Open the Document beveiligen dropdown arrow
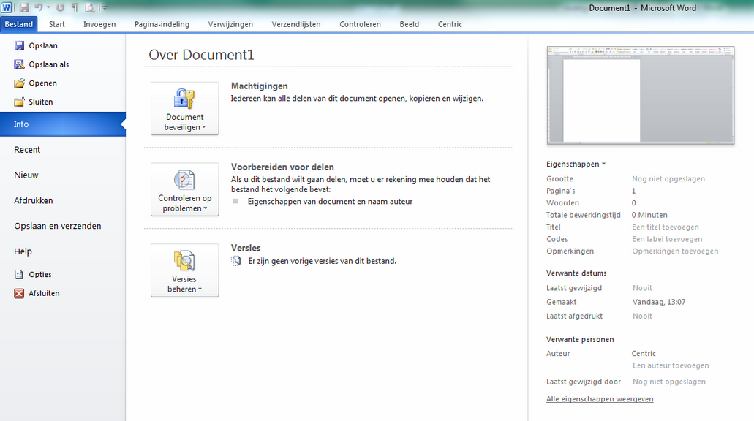Viewport: 754px width, 421px height. [204, 127]
